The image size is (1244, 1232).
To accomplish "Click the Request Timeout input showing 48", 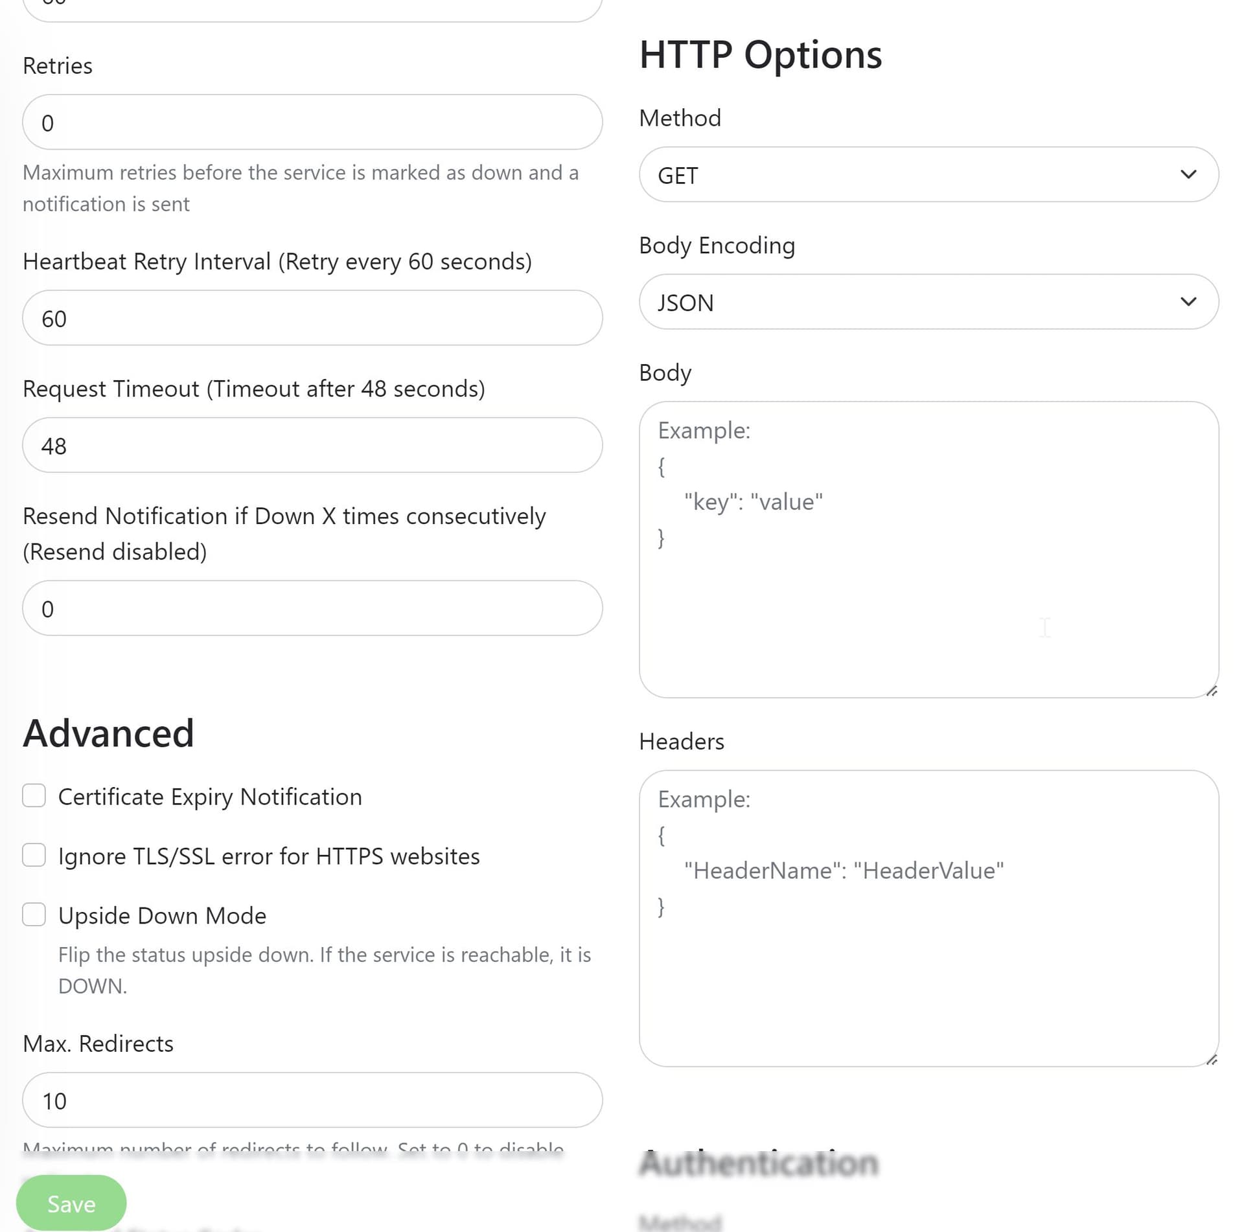I will (311, 446).
